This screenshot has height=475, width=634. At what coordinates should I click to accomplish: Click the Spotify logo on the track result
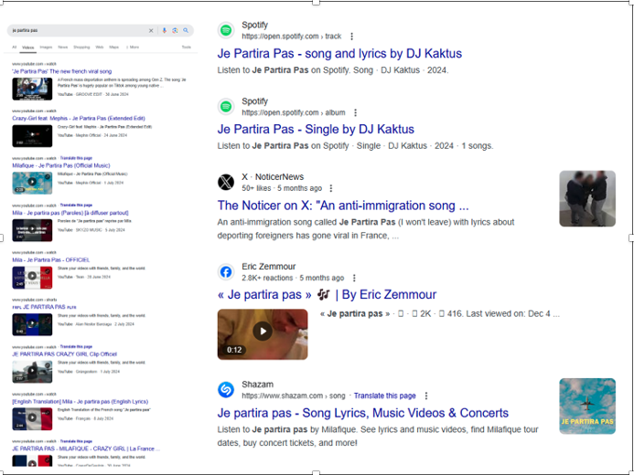pos(226,30)
